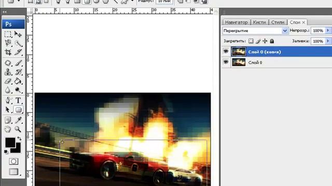Select the Hand tool
The height and width of the screenshot is (186, 332).
pyautogui.click(x=8, y=129)
